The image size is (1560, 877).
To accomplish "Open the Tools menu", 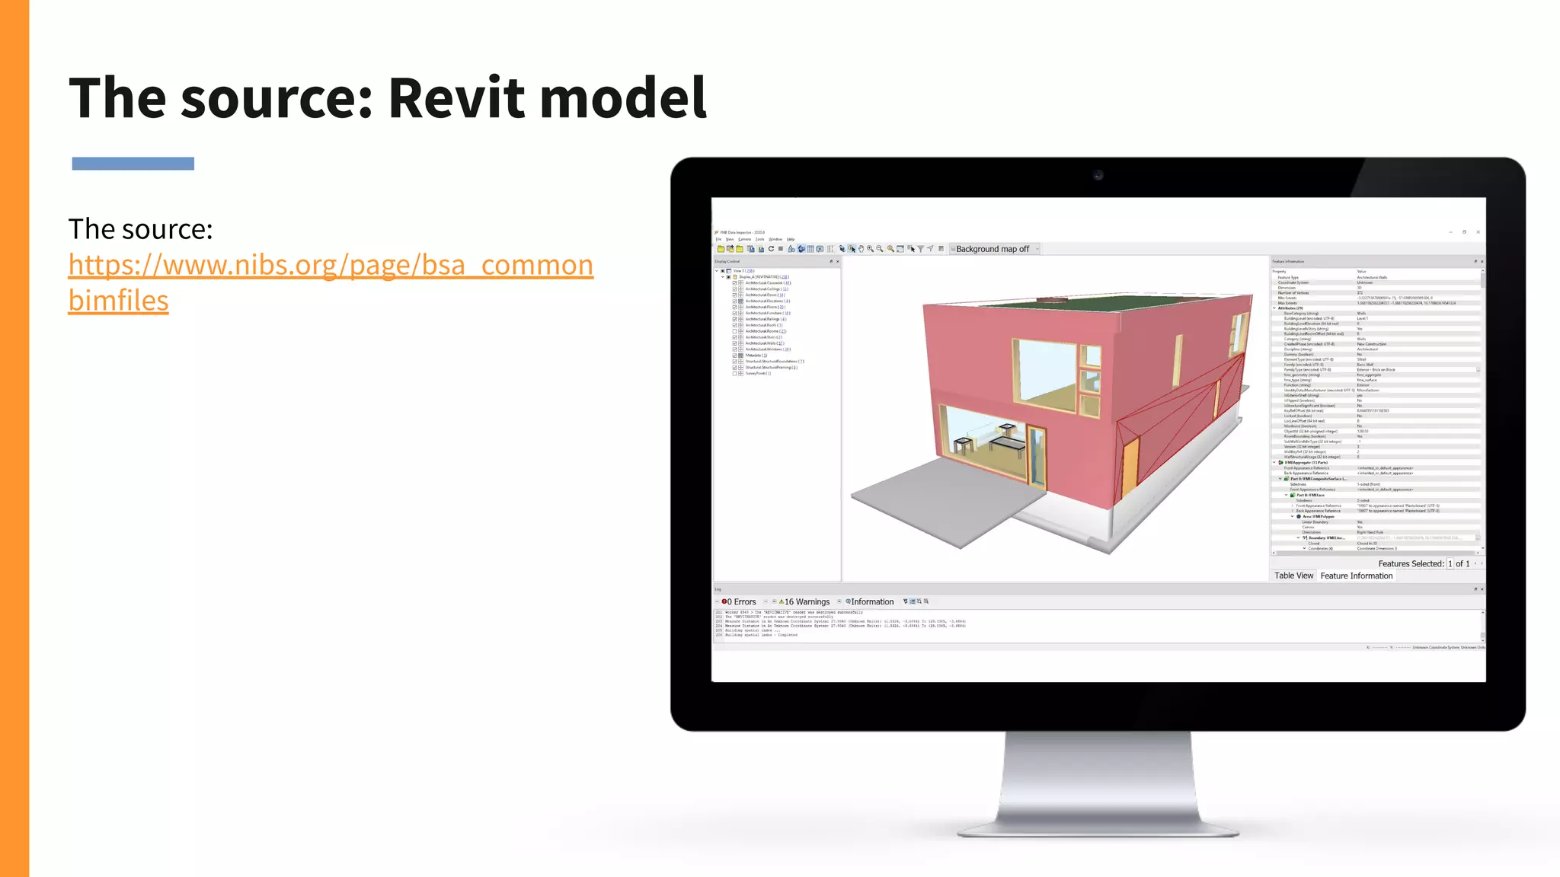I will tap(759, 239).
